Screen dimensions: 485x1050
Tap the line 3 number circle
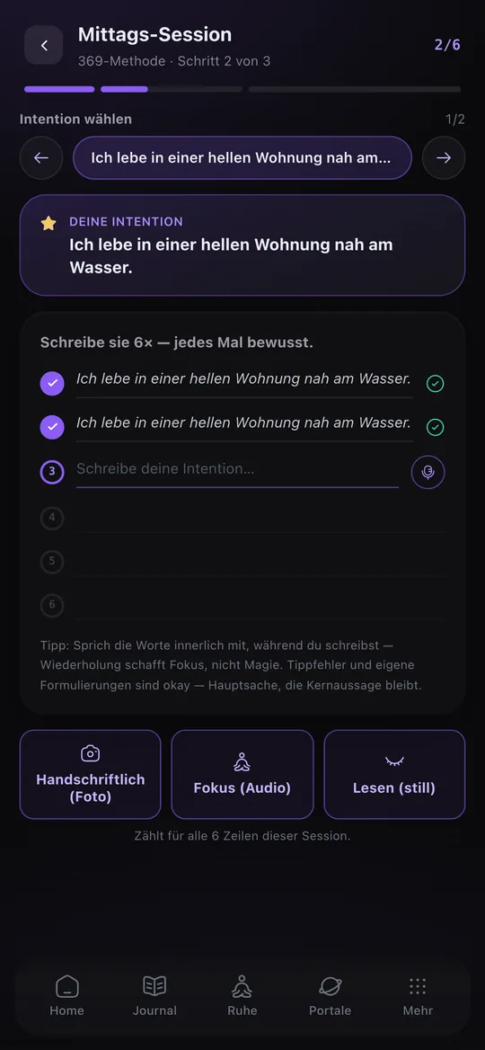tap(52, 472)
